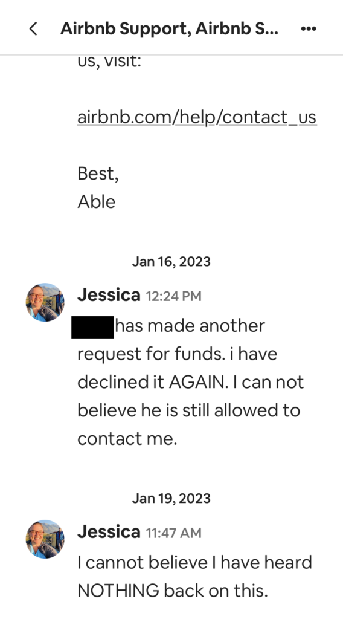Select the blacked-out redacted name block
The image size is (343, 619).
click(x=92, y=327)
